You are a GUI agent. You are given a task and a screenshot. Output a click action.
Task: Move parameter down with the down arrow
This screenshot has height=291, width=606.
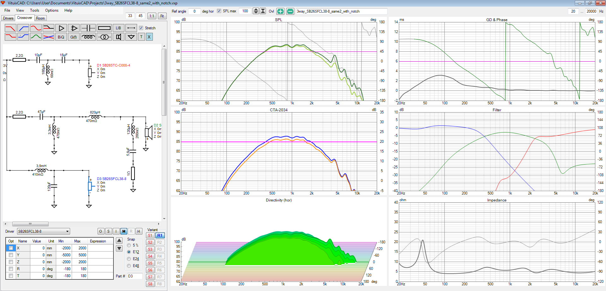click(119, 248)
